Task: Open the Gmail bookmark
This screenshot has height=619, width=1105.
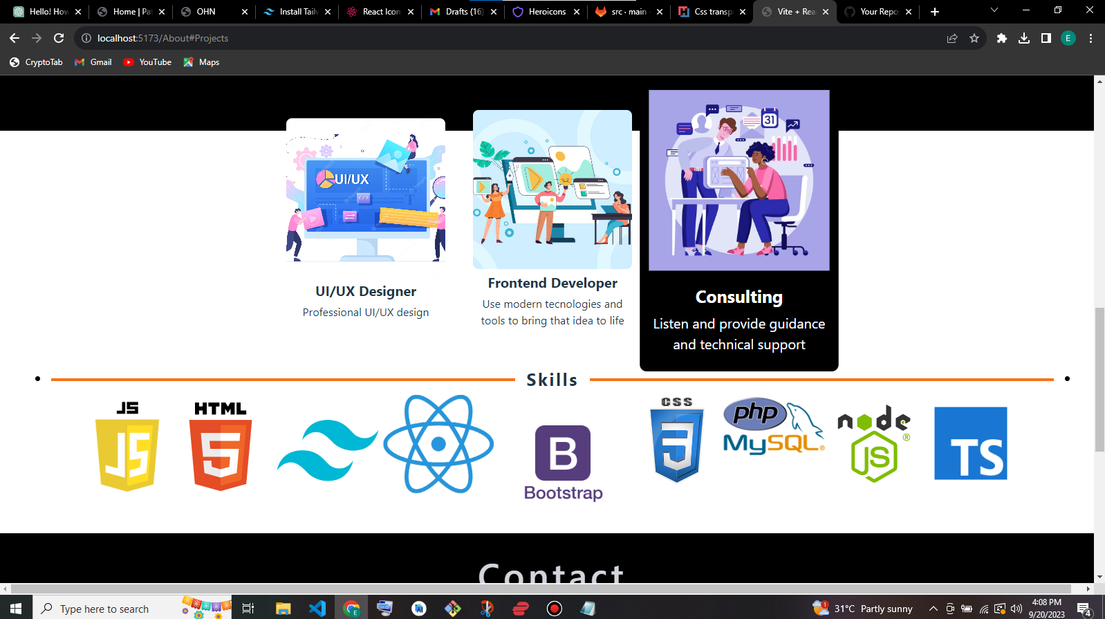Action: coord(93,62)
